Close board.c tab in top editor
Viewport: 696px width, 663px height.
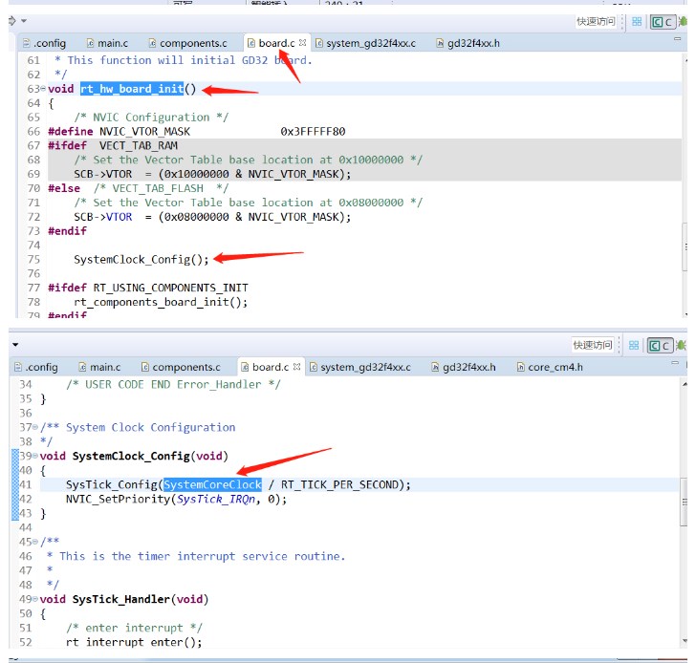[x=303, y=43]
